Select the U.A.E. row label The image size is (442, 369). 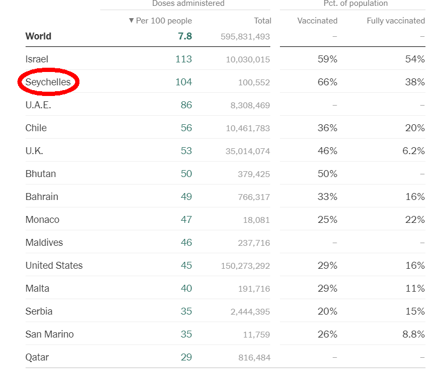38,105
